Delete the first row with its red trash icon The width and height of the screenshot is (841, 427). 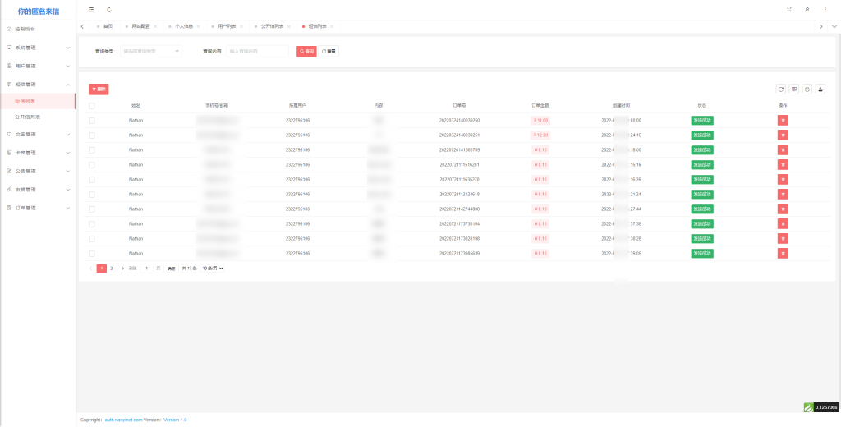coord(783,121)
